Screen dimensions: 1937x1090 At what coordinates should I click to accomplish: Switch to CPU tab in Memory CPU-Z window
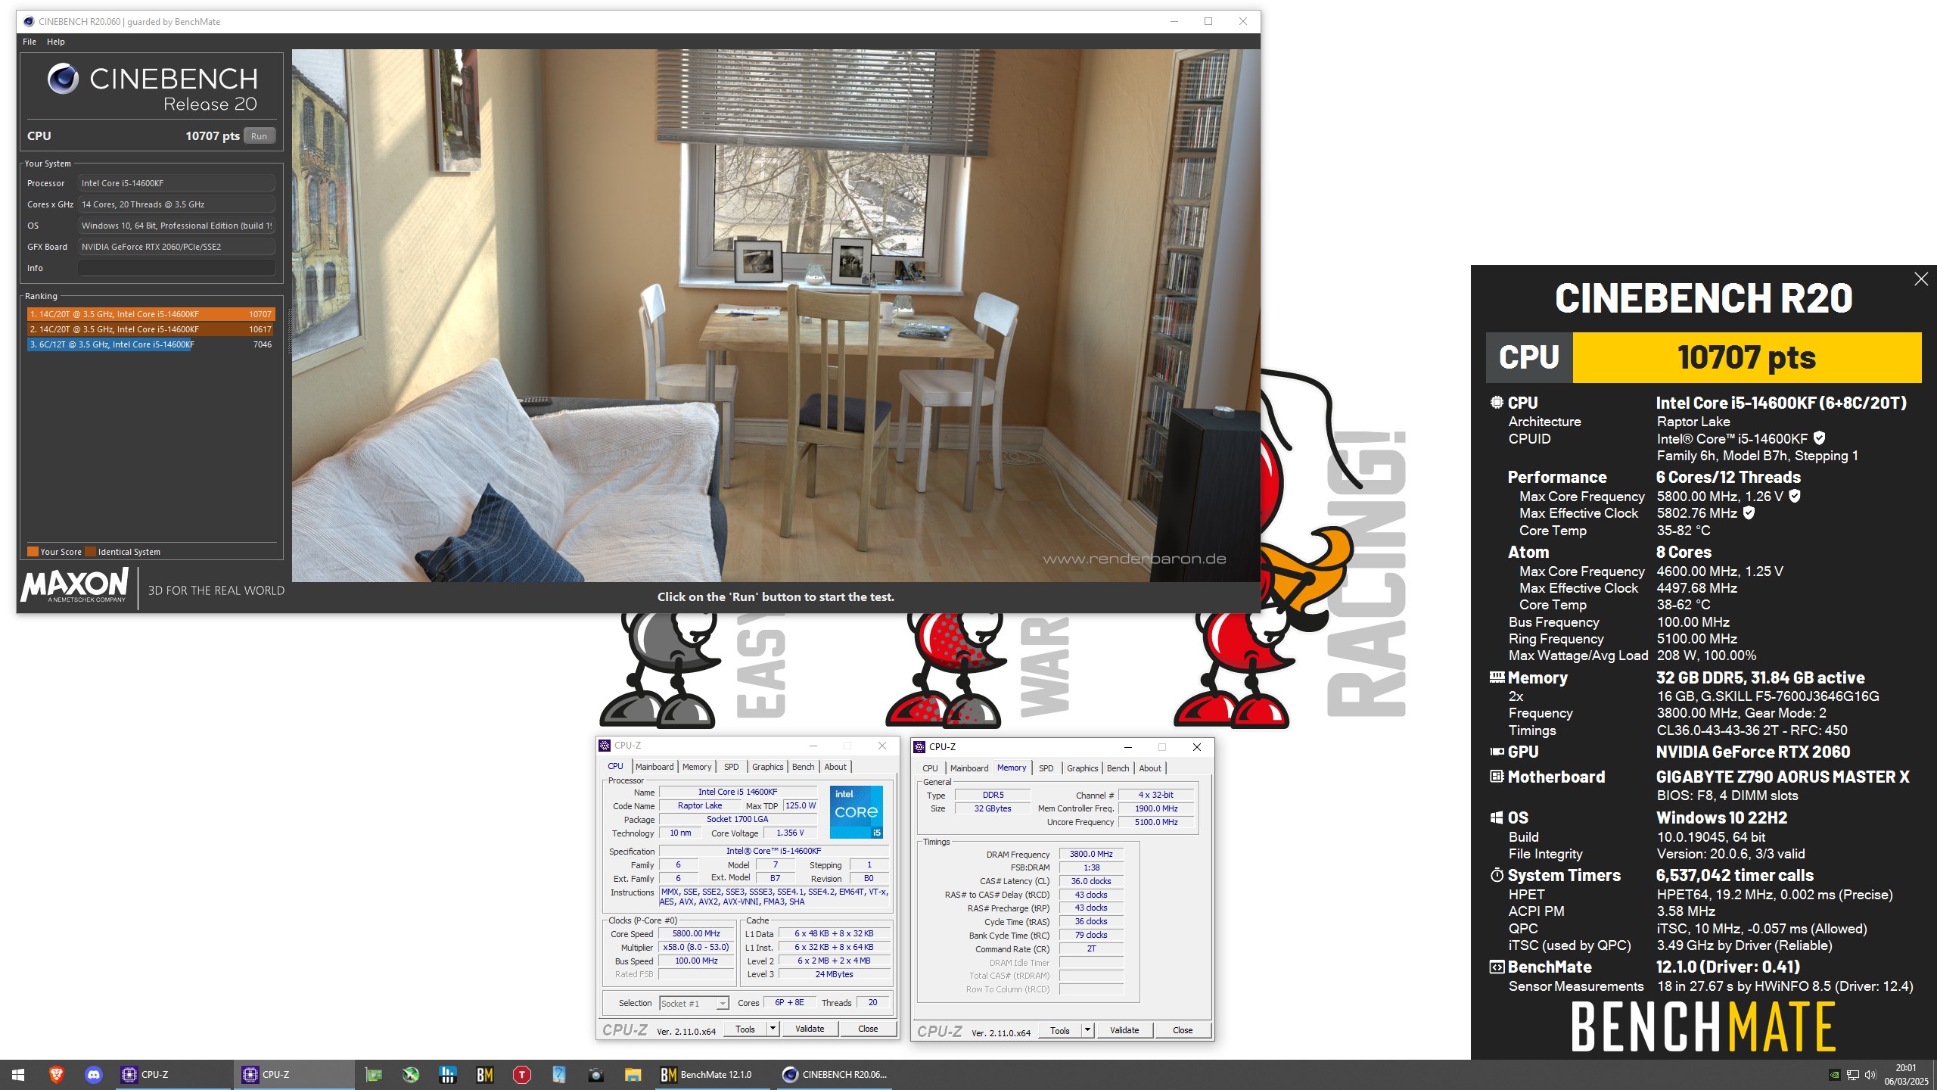930,768
